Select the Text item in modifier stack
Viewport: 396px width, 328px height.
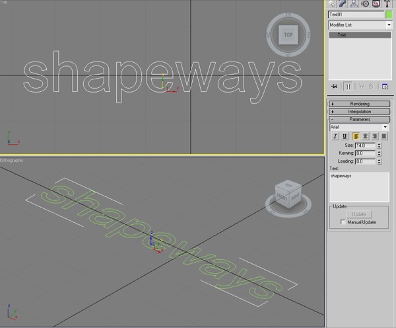click(360, 35)
